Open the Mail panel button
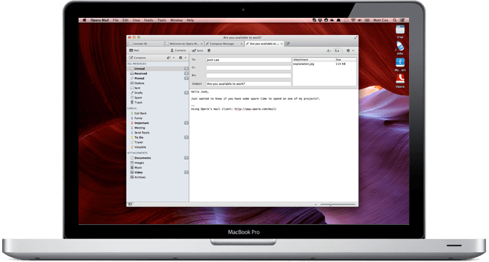 134,51
